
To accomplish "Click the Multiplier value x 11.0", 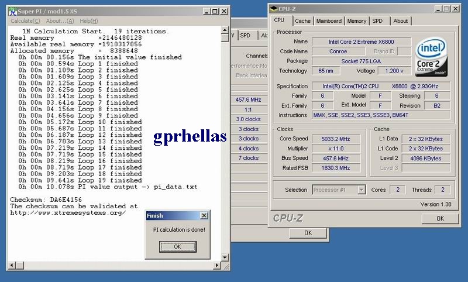I will pos(336,149).
